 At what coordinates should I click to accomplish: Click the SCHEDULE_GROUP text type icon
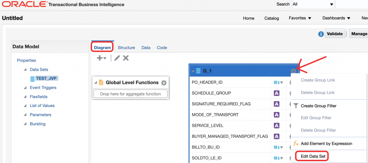(277, 93)
